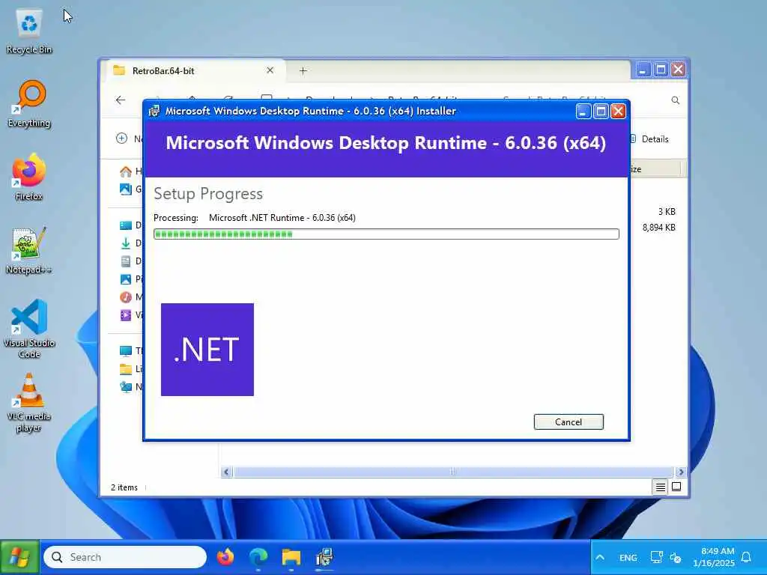Select the Visual Studio Code shortcut
The image size is (767, 575).
(29, 329)
